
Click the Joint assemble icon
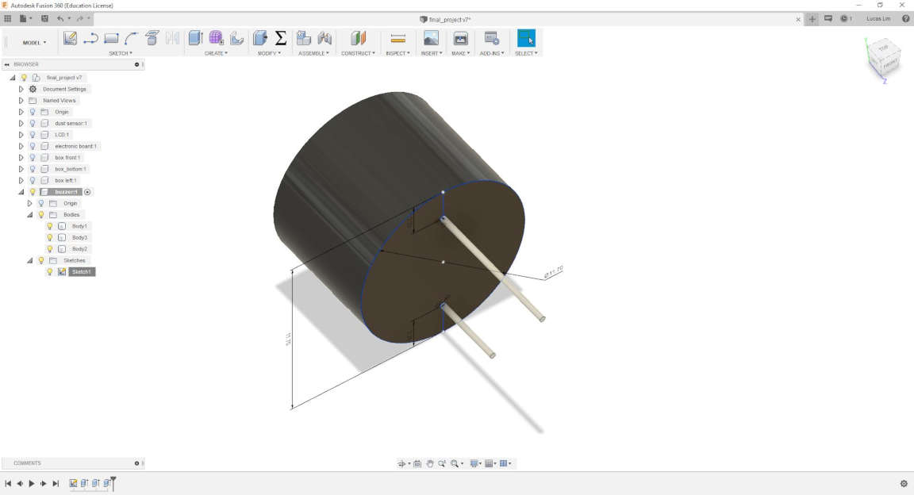point(325,39)
